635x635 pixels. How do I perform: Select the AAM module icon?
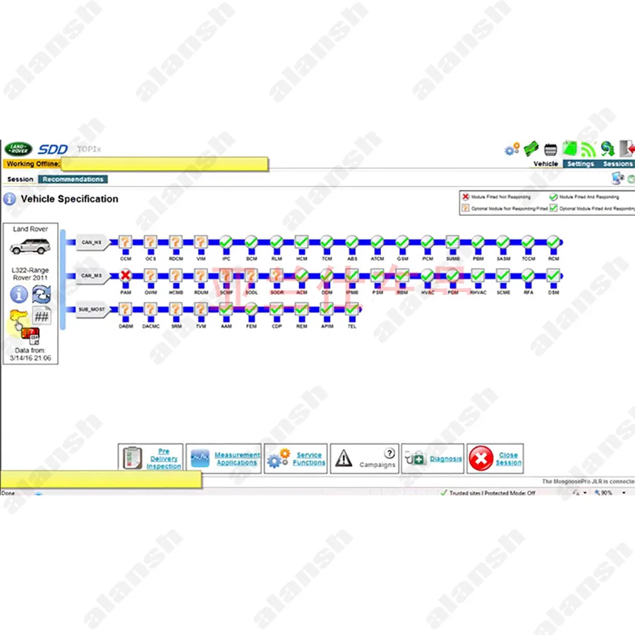[226, 310]
